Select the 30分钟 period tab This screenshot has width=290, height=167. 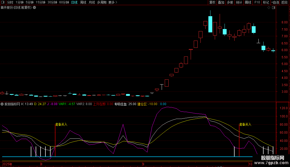tap(52, 2)
